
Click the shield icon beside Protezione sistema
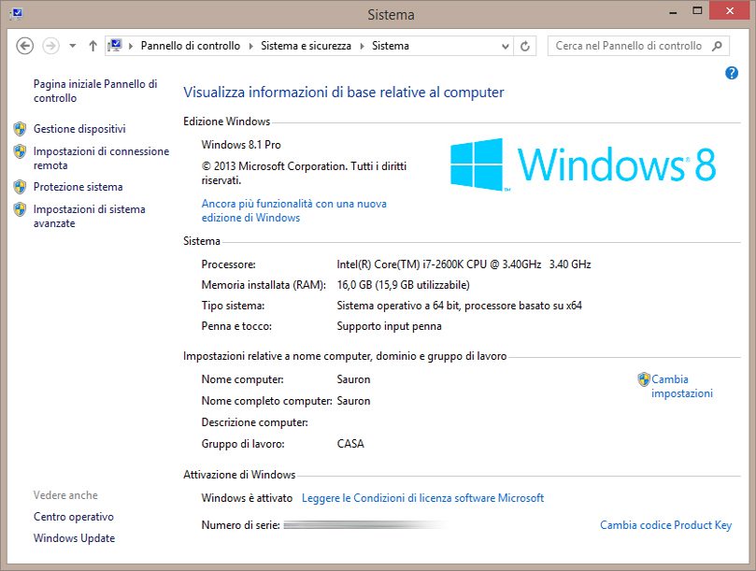point(20,187)
